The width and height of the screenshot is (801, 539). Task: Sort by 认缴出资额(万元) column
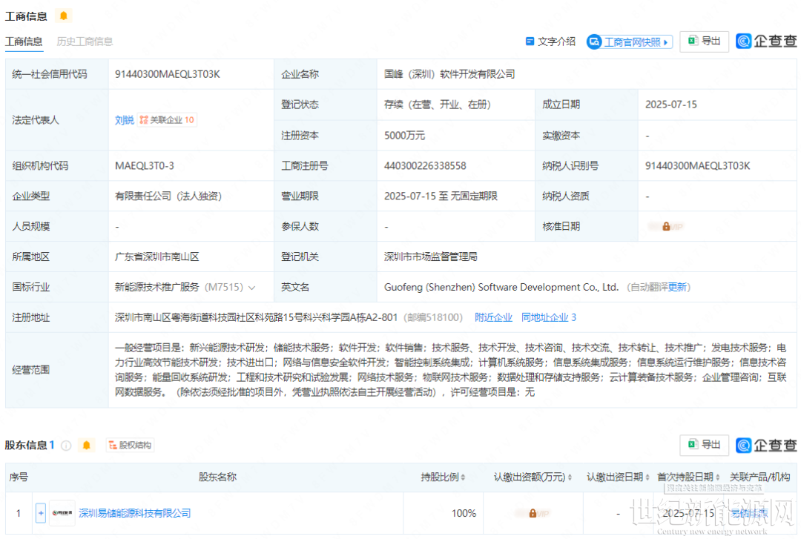point(570,477)
